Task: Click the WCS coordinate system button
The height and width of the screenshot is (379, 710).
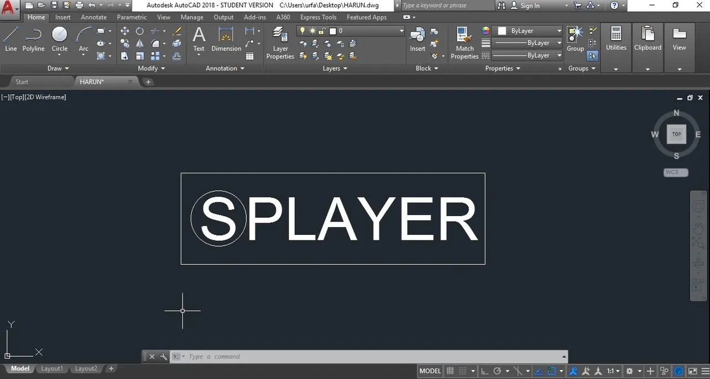Action: [x=676, y=172]
